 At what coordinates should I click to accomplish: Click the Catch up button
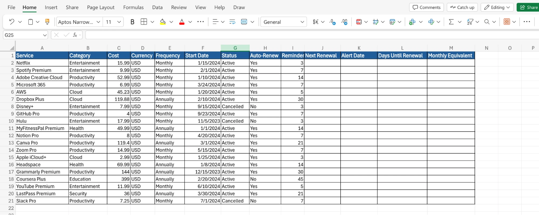coord(462,7)
